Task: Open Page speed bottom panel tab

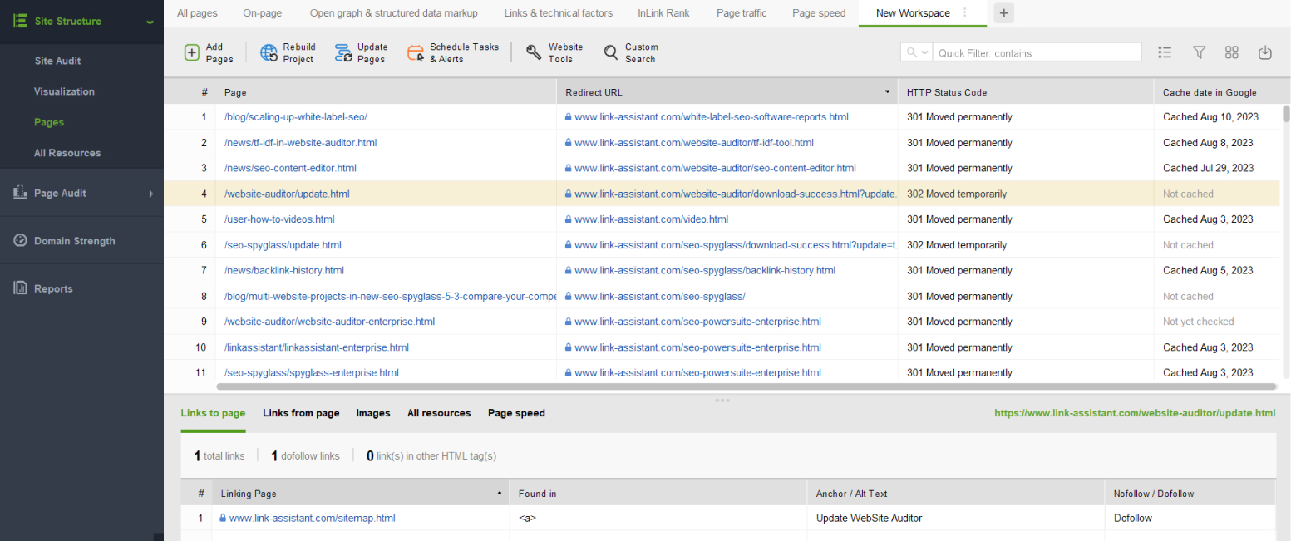Action: point(516,413)
